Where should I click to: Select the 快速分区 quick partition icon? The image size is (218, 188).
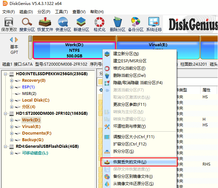coord(63,24)
